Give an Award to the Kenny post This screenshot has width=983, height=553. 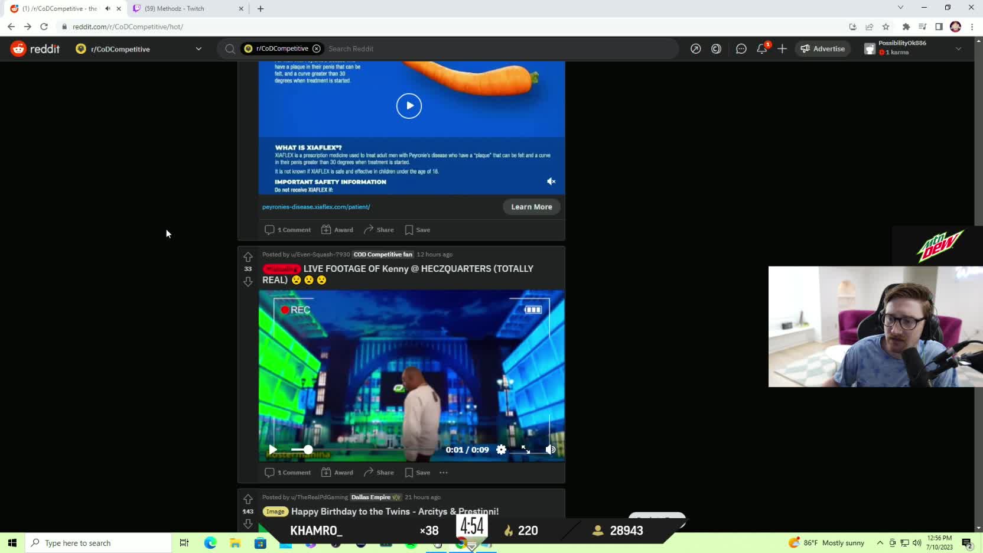(x=337, y=473)
